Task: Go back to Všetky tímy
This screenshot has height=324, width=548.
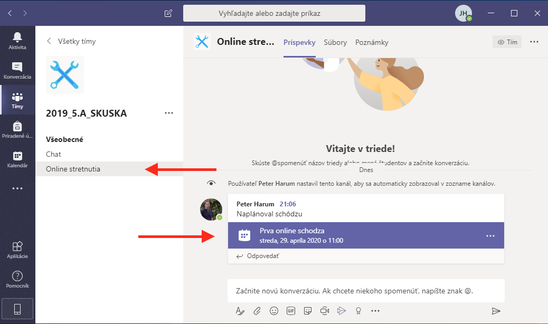Action: (x=72, y=41)
